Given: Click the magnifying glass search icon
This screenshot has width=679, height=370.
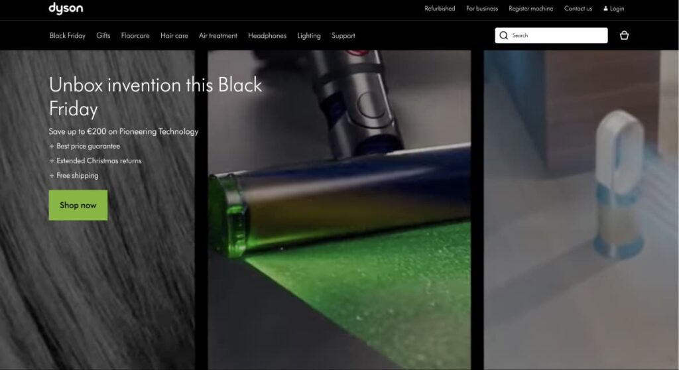Looking at the screenshot, I should 504,36.
